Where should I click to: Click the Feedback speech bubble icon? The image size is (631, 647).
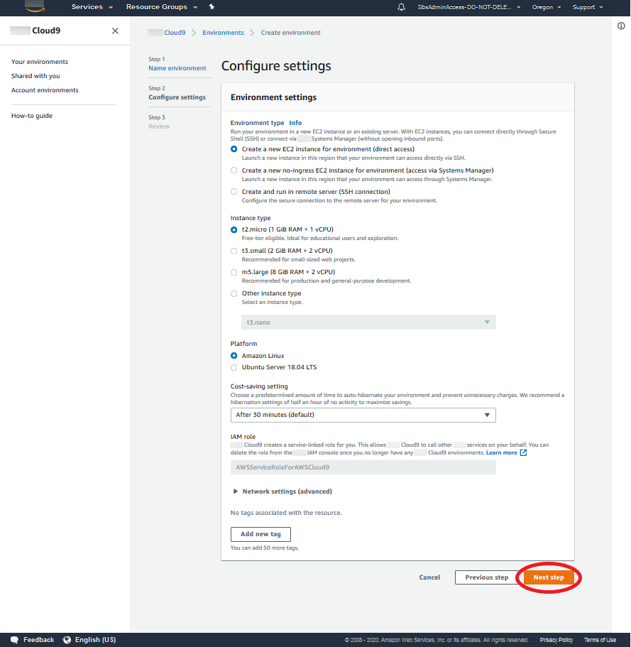(15, 640)
